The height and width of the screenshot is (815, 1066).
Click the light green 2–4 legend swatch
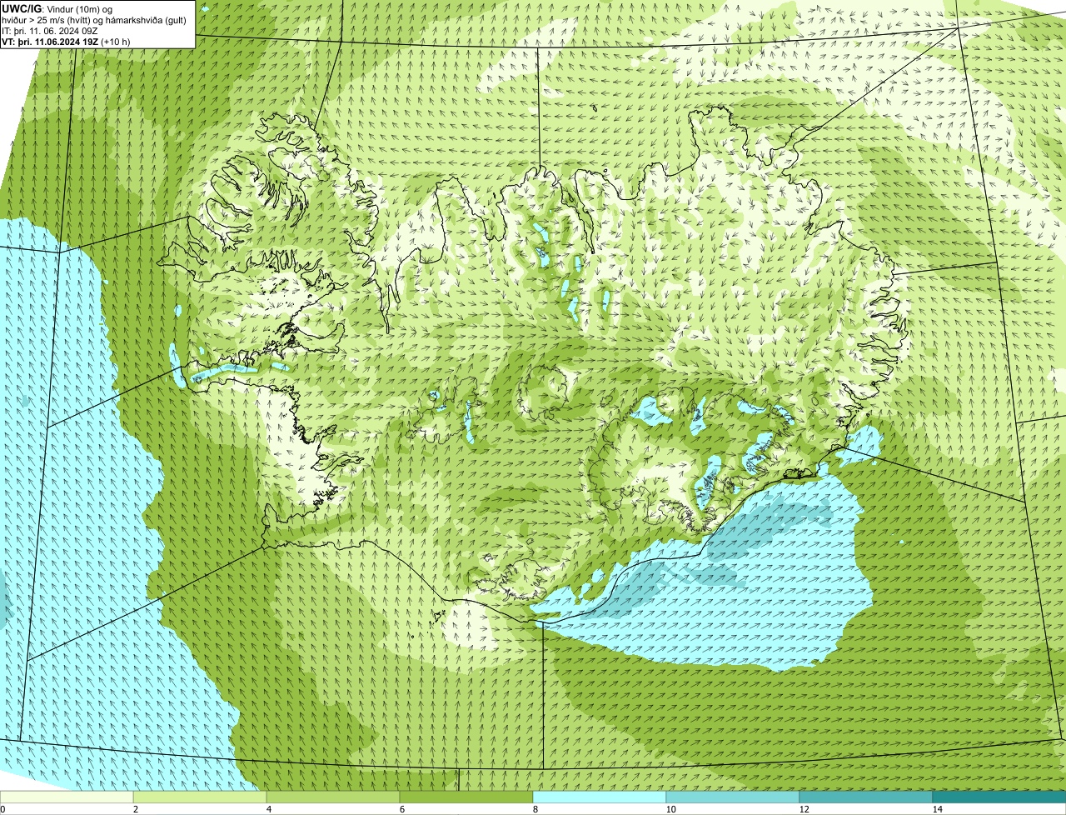point(200,797)
